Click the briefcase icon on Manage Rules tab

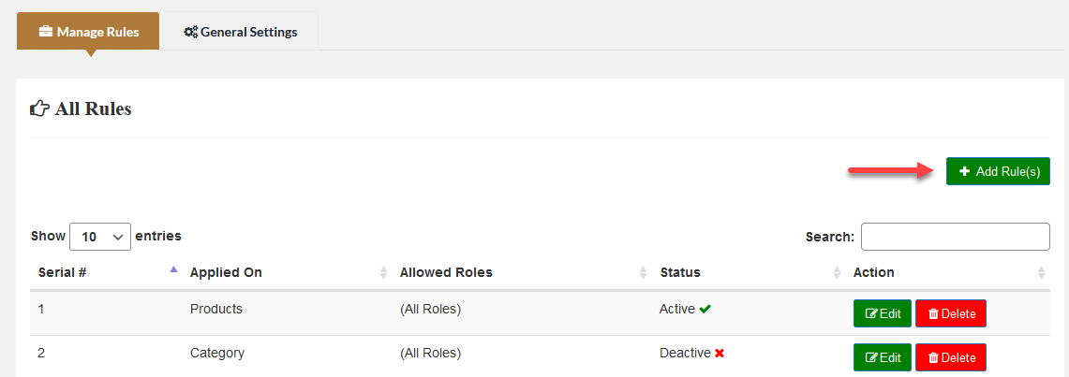coord(45,32)
